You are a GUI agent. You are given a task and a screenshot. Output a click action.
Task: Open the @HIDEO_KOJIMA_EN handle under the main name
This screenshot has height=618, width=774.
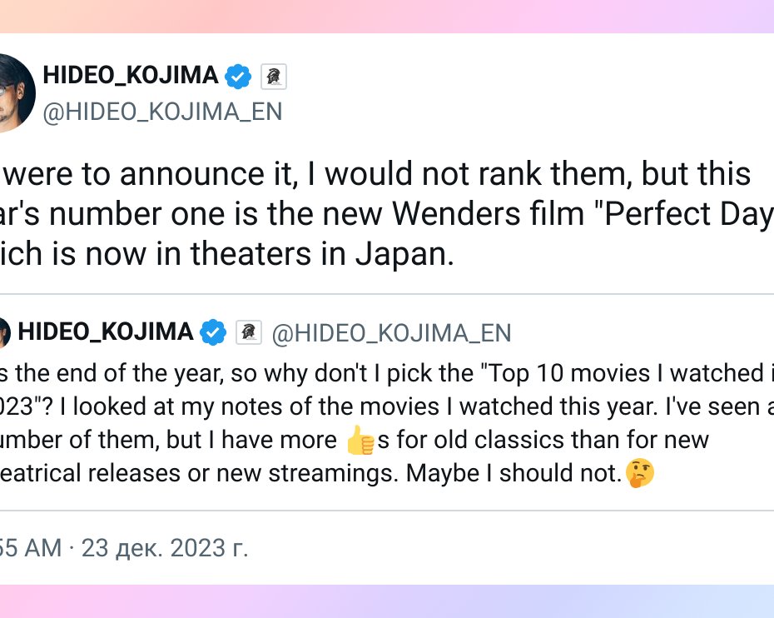tap(162, 112)
